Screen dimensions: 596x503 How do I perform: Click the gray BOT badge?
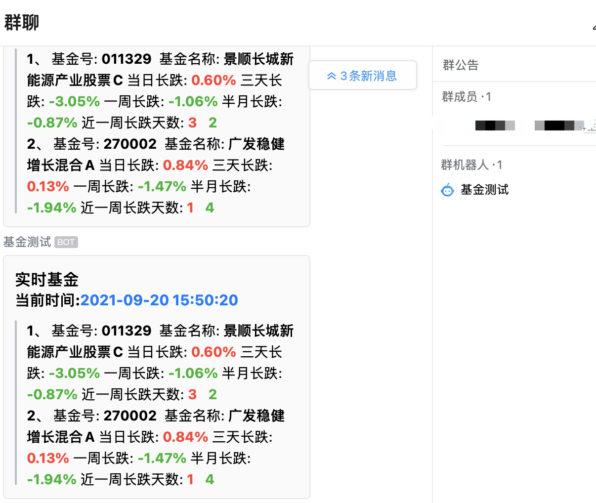[x=66, y=242]
